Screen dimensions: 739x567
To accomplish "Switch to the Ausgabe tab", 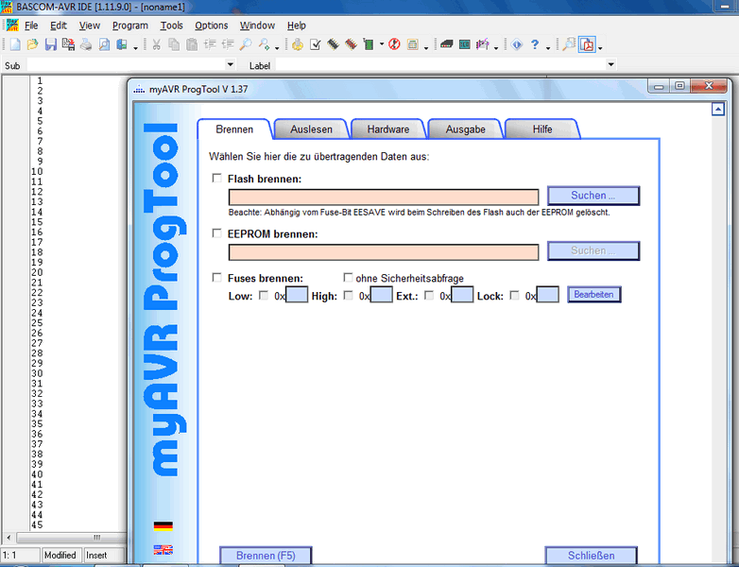I will pos(465,129).
